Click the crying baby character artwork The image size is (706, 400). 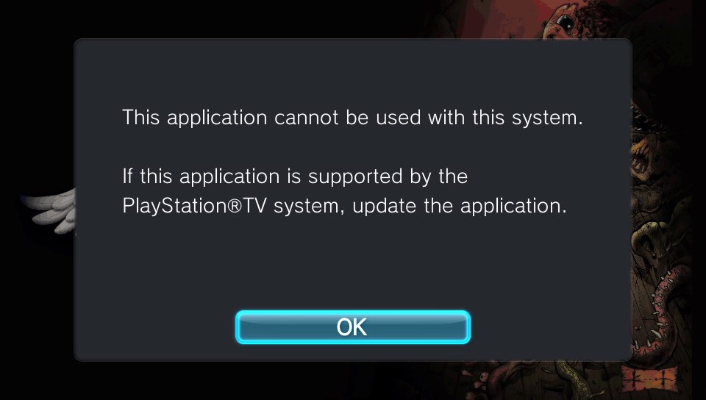[563, 21]
